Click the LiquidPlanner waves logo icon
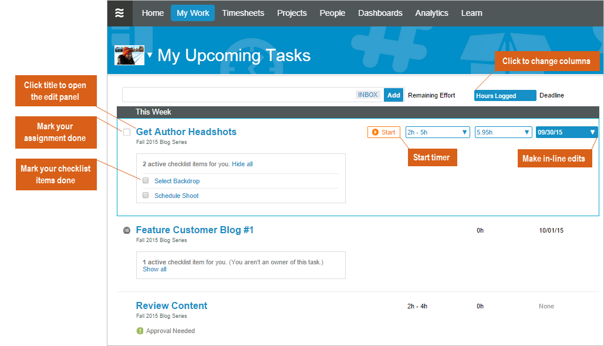This screenshot has height=346, width=604. click(x=120, y=13)
